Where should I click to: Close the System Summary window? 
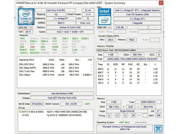(161, 3)
